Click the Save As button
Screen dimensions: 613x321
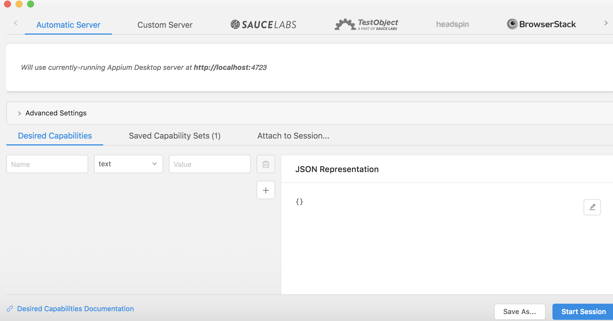(519, 312)
